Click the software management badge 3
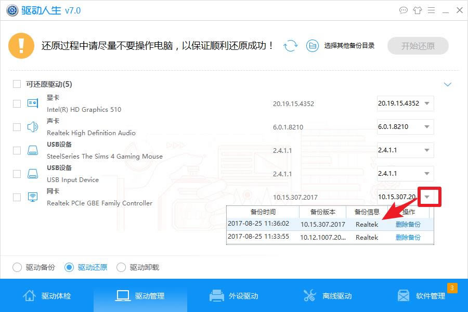 452,288
